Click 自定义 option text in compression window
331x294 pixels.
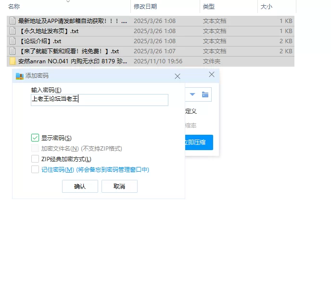click(191, 111)
